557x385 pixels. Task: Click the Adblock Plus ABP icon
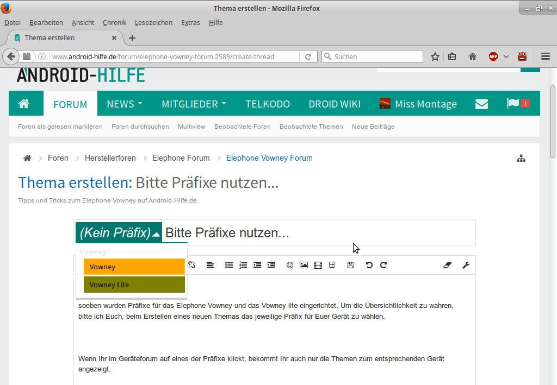coord(493,56)
